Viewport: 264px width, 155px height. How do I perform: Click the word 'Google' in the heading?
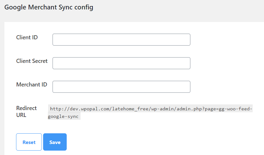15,8
